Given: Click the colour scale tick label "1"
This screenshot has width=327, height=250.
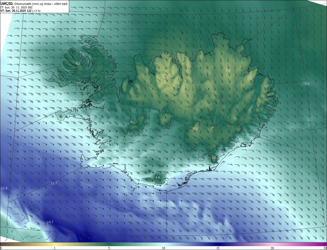Looking at the screenshot, I should (x=55, y=248).
